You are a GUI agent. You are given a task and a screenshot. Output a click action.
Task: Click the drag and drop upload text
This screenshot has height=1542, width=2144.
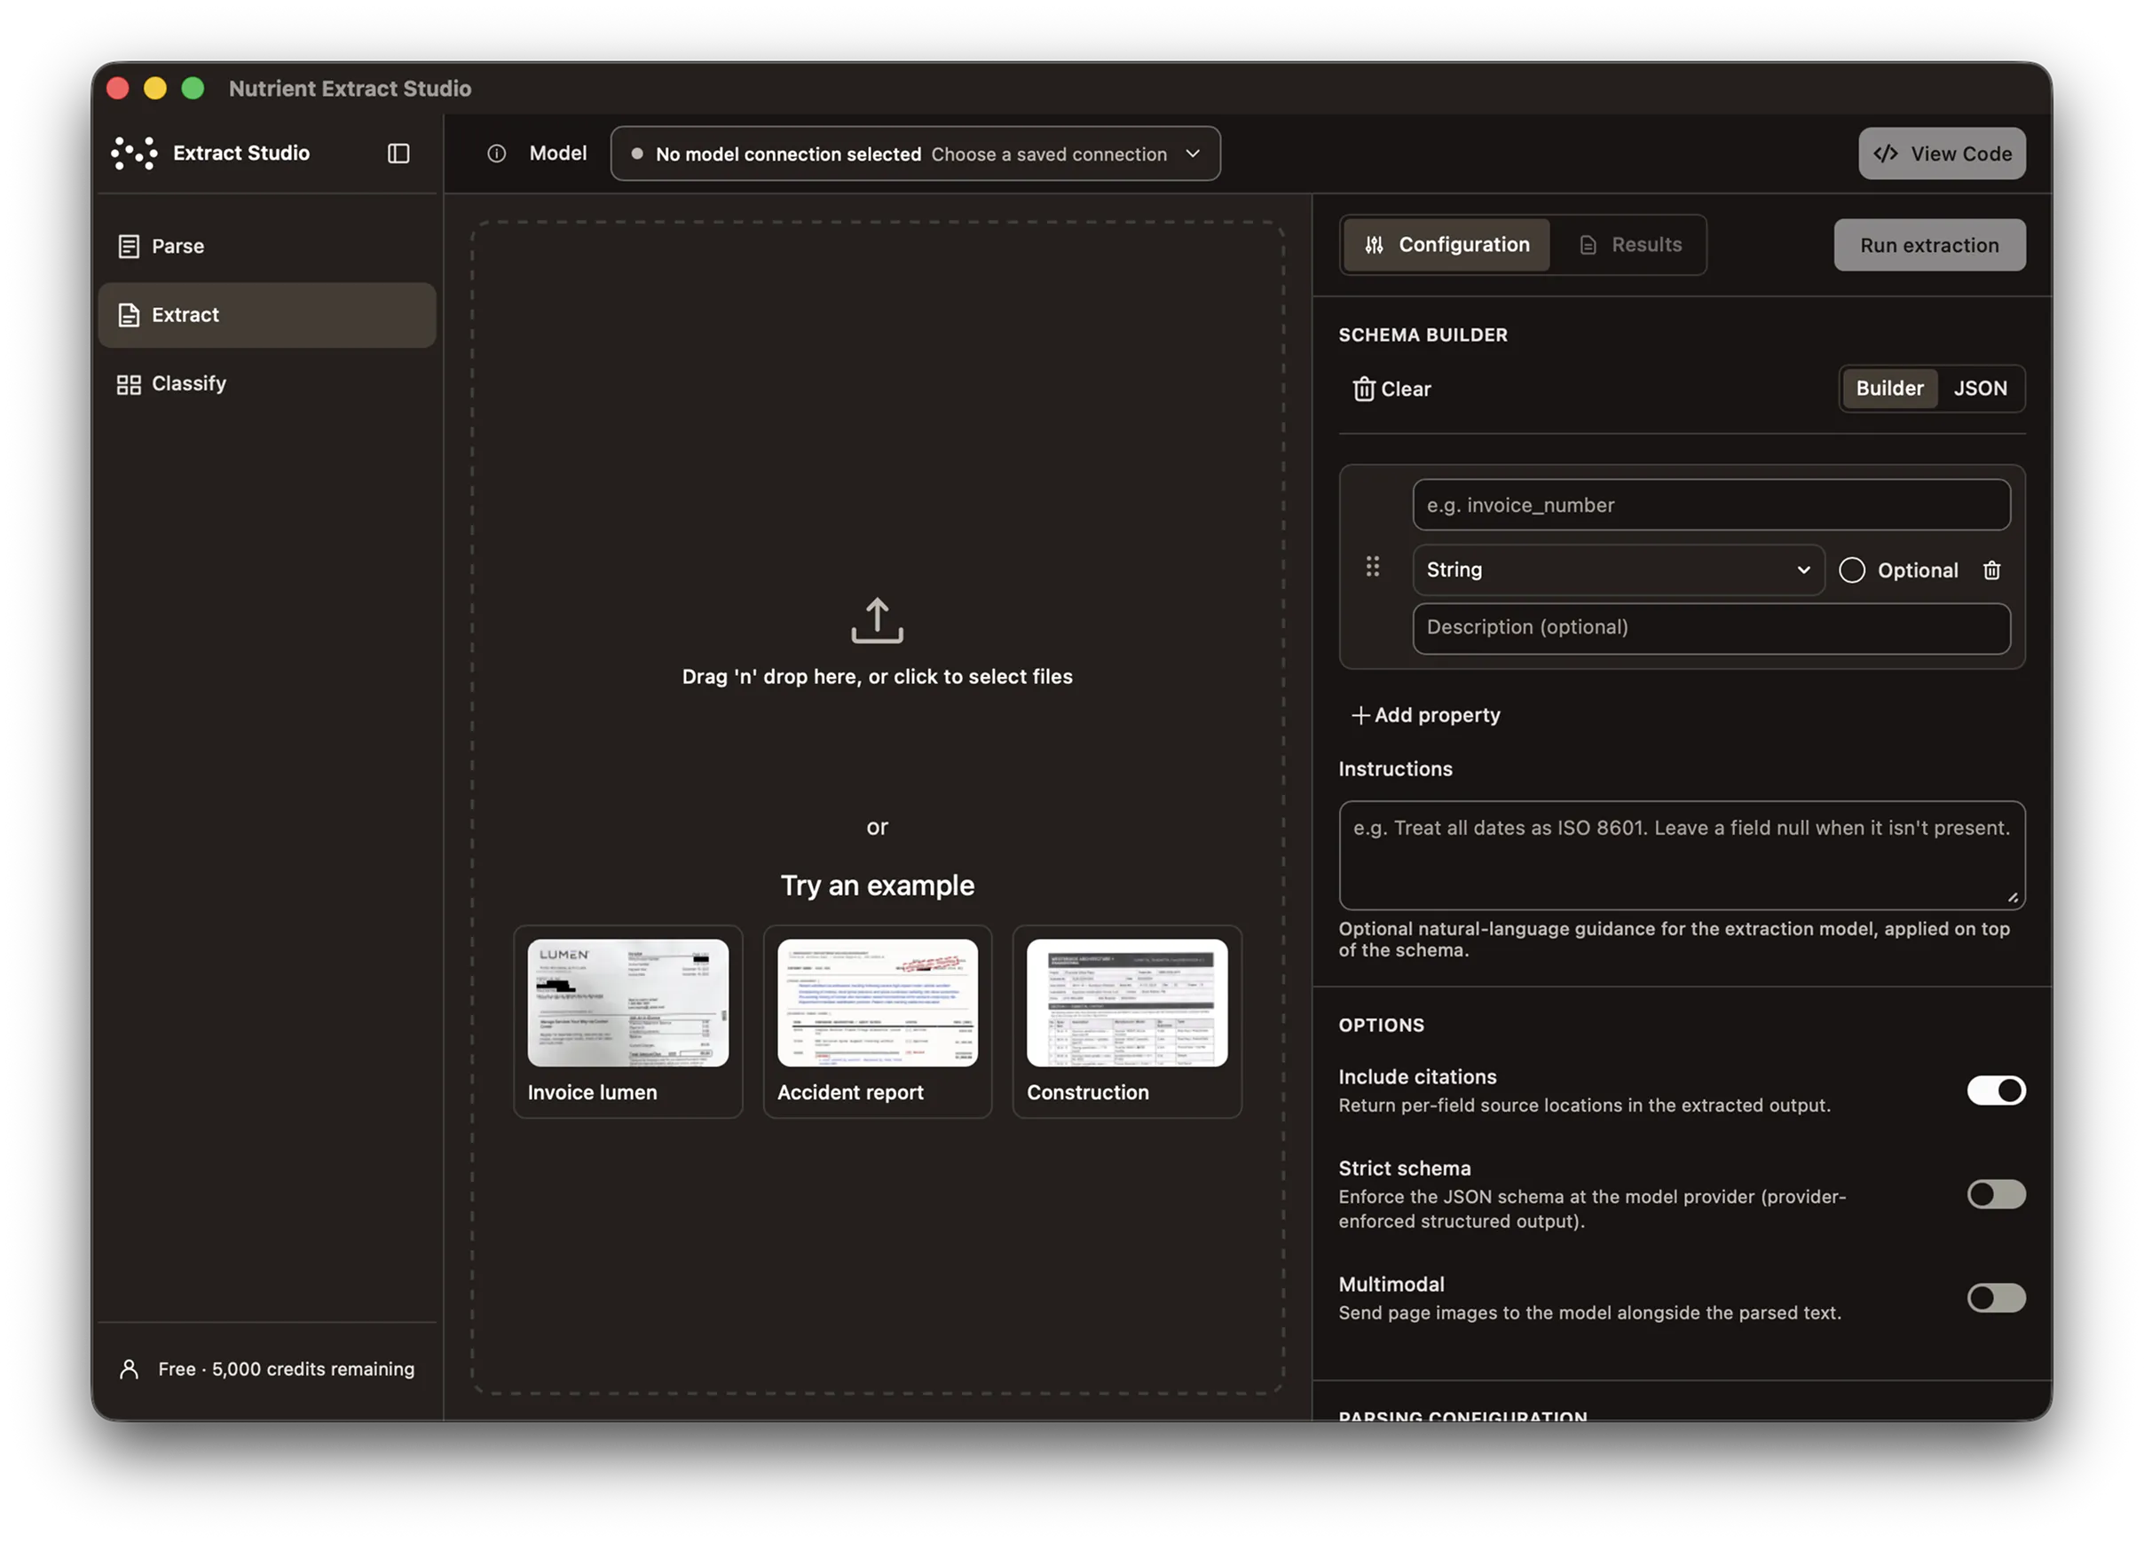[876, 677]
